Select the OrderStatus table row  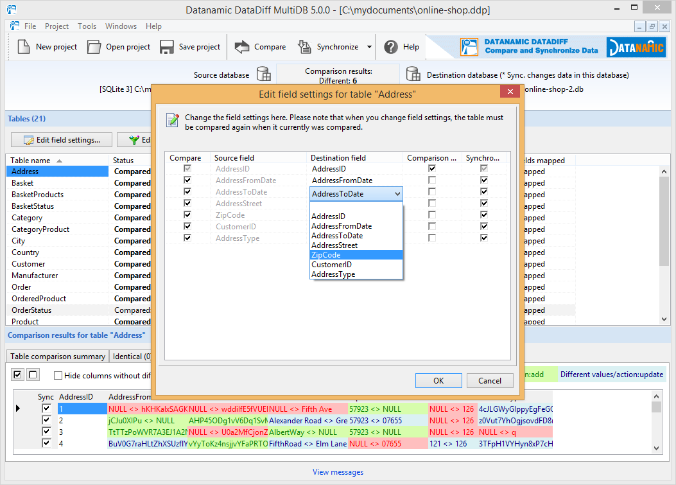click(57, 310)
